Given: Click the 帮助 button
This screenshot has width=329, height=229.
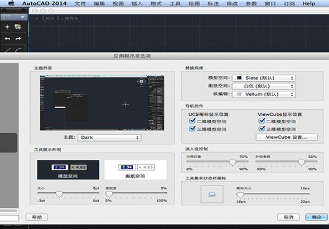Looking at the screenshot, I should tap(37, 217).
